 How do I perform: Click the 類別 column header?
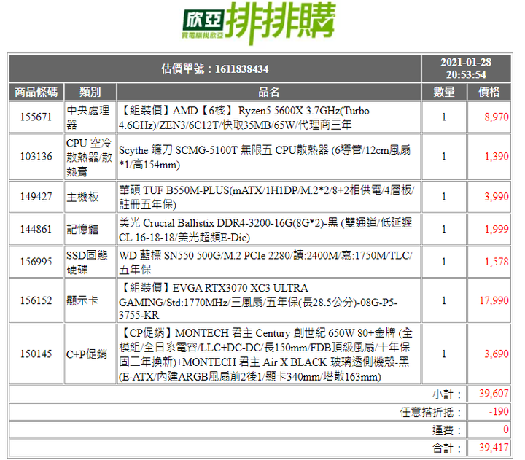pyautogui.click(x=90, y=92)
